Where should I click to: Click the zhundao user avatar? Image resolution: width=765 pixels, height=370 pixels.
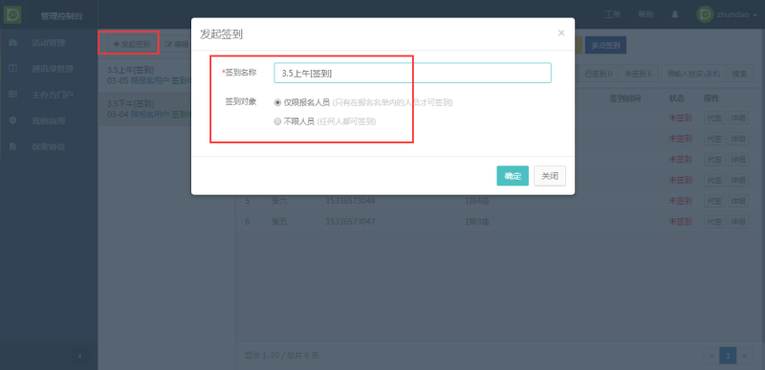click(x=705, y=14)
